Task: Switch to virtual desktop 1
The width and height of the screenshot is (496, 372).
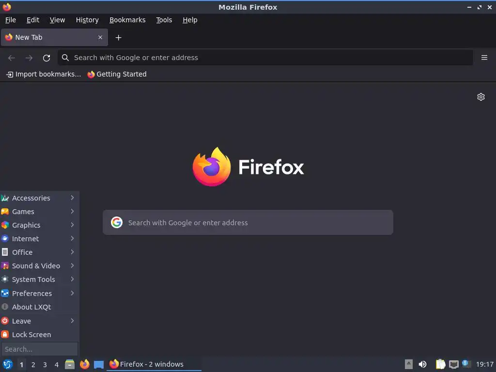Action: (21, 365)
